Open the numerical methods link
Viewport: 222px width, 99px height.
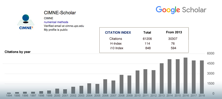click(56, 22)
